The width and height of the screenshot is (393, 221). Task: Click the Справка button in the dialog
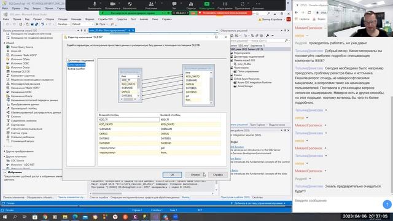click(x=218, y=174)
